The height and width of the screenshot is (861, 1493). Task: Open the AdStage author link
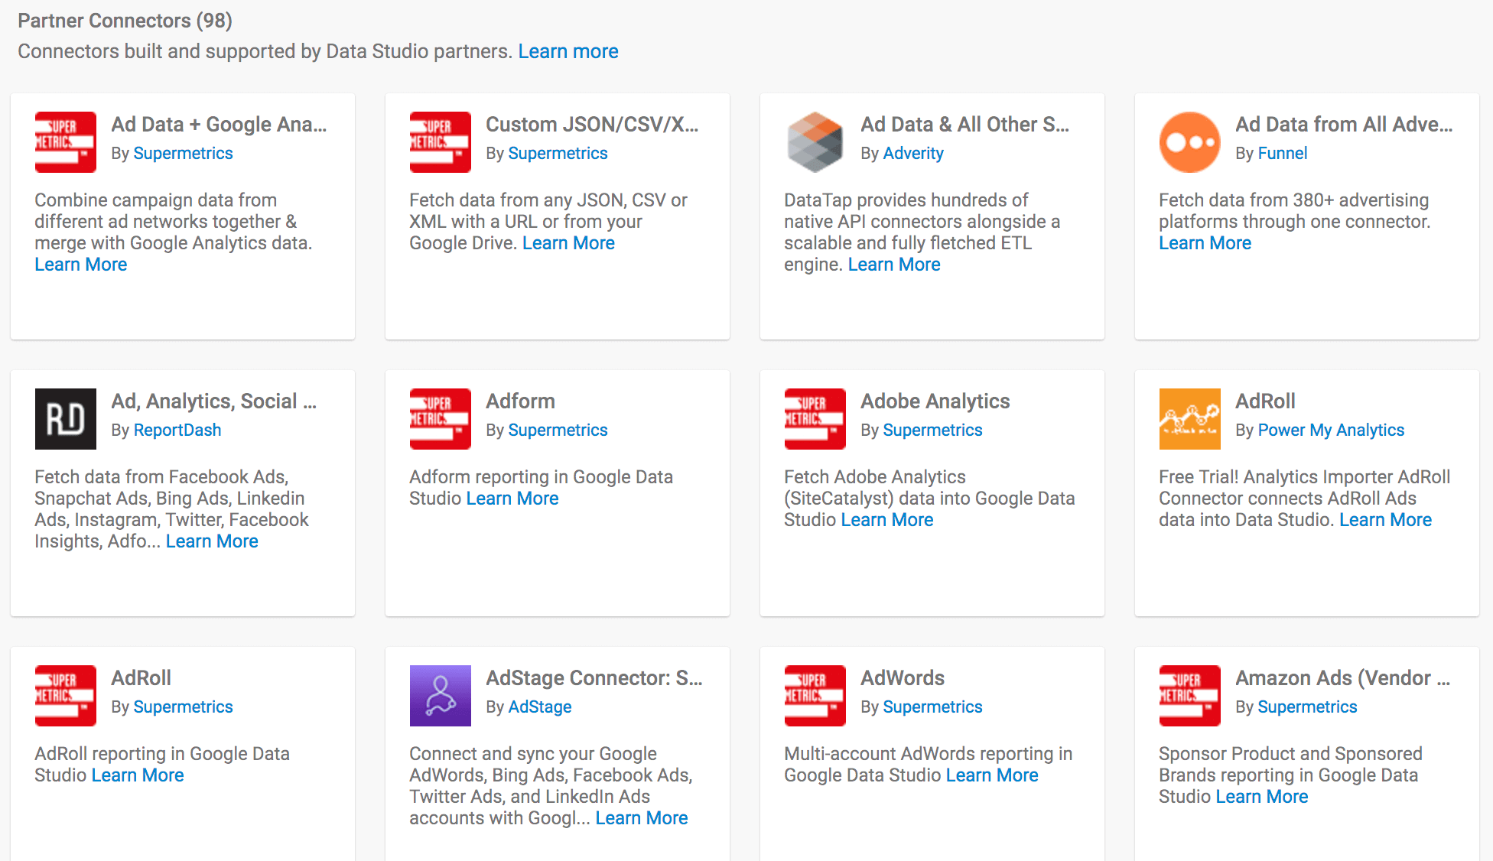(x=540, y=707)
